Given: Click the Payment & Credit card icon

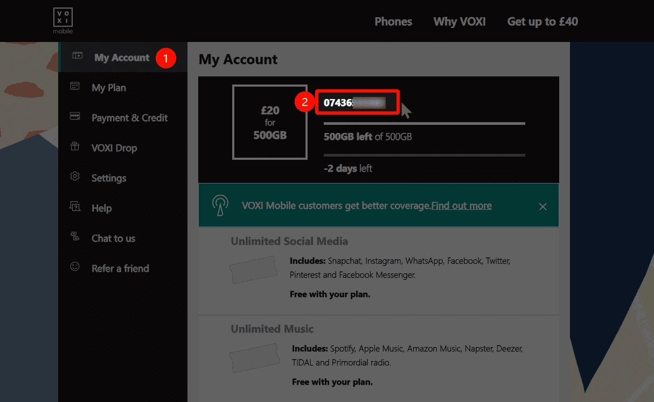Looking at the screenshot, I should pyautogui.click(x=75, y=116).
